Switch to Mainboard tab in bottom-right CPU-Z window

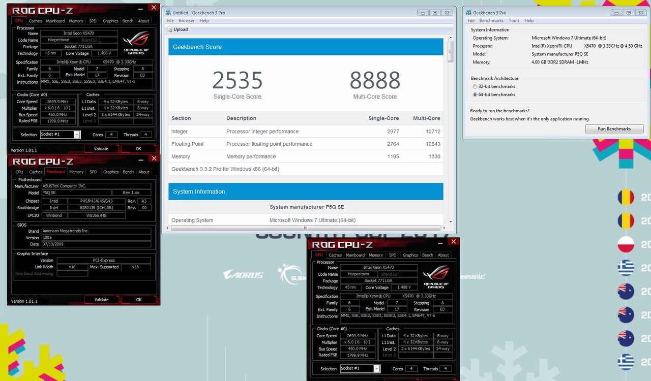[x=355, y=255]
